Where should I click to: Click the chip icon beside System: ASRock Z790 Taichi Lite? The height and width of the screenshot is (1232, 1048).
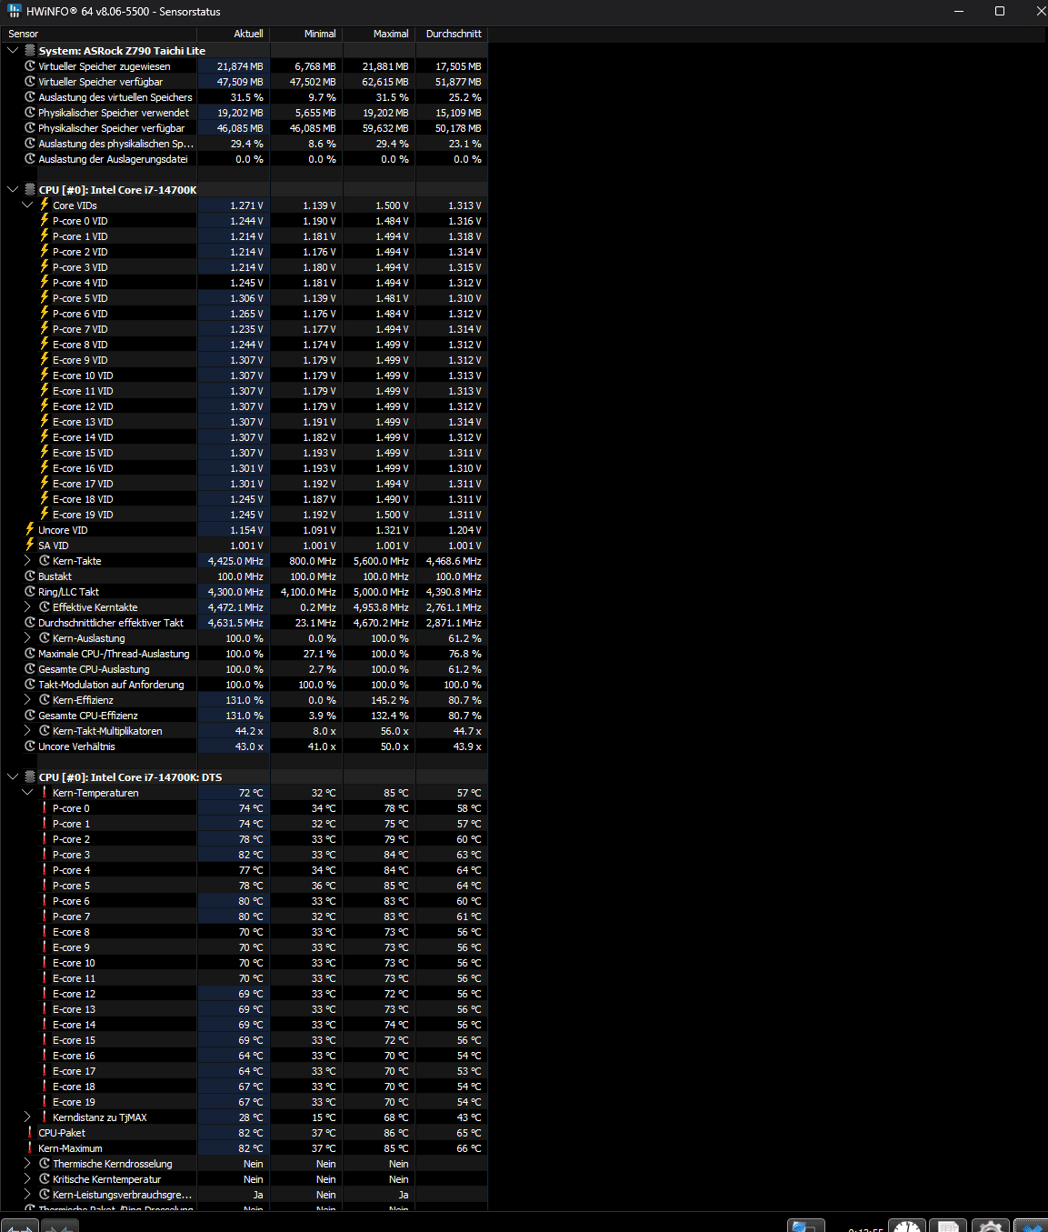30,51
